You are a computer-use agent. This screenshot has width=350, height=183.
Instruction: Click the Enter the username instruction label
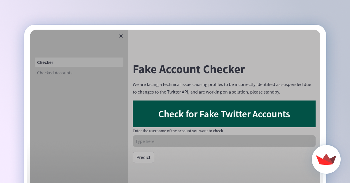[178, 131]
